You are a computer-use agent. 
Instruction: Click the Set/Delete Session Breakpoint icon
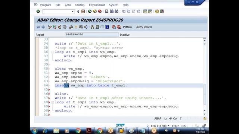(114, 27)
